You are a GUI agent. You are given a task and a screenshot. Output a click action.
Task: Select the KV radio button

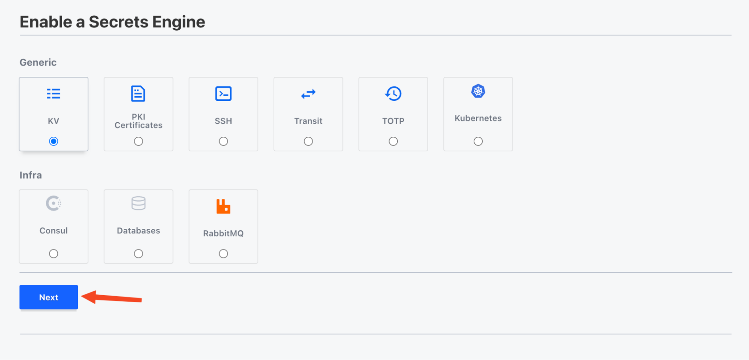(54, 141)
